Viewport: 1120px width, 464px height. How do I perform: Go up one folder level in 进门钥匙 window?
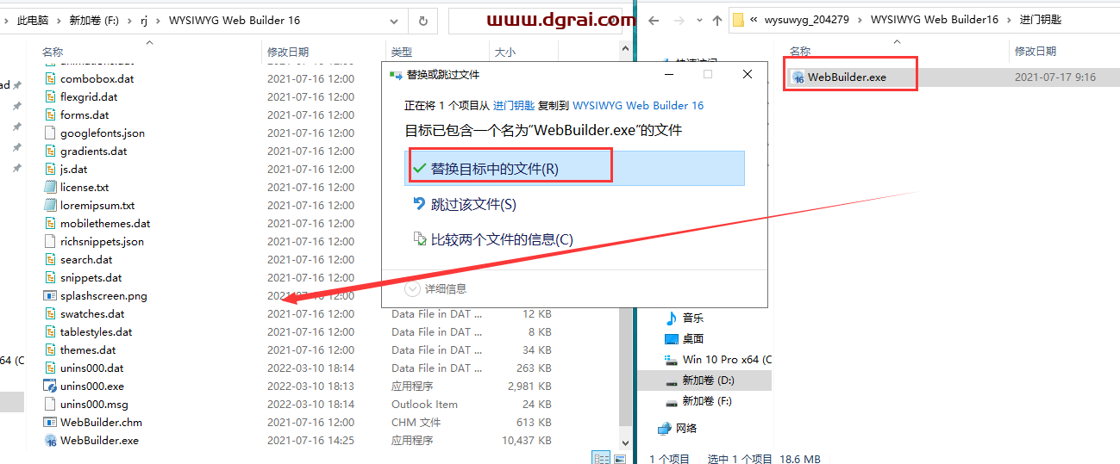click(x=717, y=21)
